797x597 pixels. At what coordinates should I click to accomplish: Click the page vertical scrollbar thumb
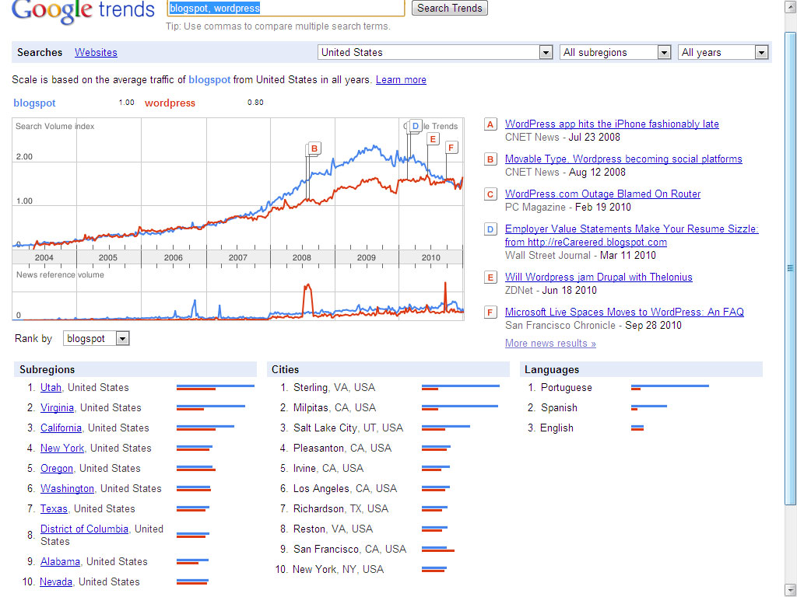pyautogui.click(x=791, y=268)
